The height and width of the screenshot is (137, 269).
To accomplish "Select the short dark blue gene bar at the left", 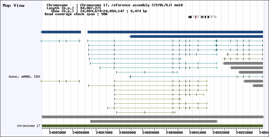I will click(x=61, y=32).
